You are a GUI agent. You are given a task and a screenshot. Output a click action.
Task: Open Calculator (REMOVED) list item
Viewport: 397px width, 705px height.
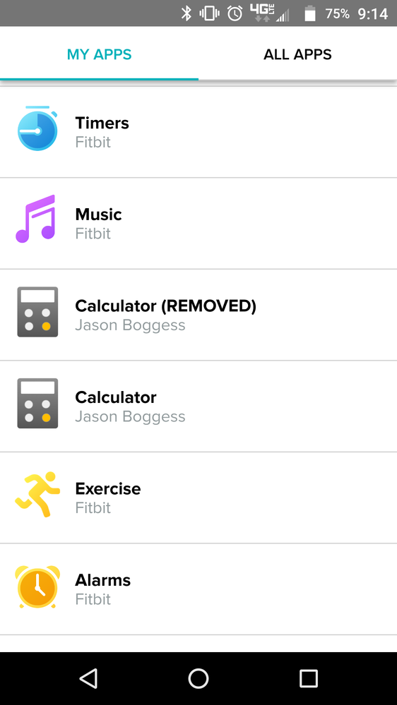click(198, 315)
